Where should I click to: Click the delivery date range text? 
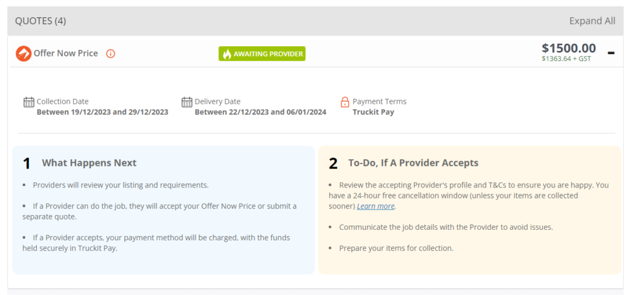click(260, 112)
